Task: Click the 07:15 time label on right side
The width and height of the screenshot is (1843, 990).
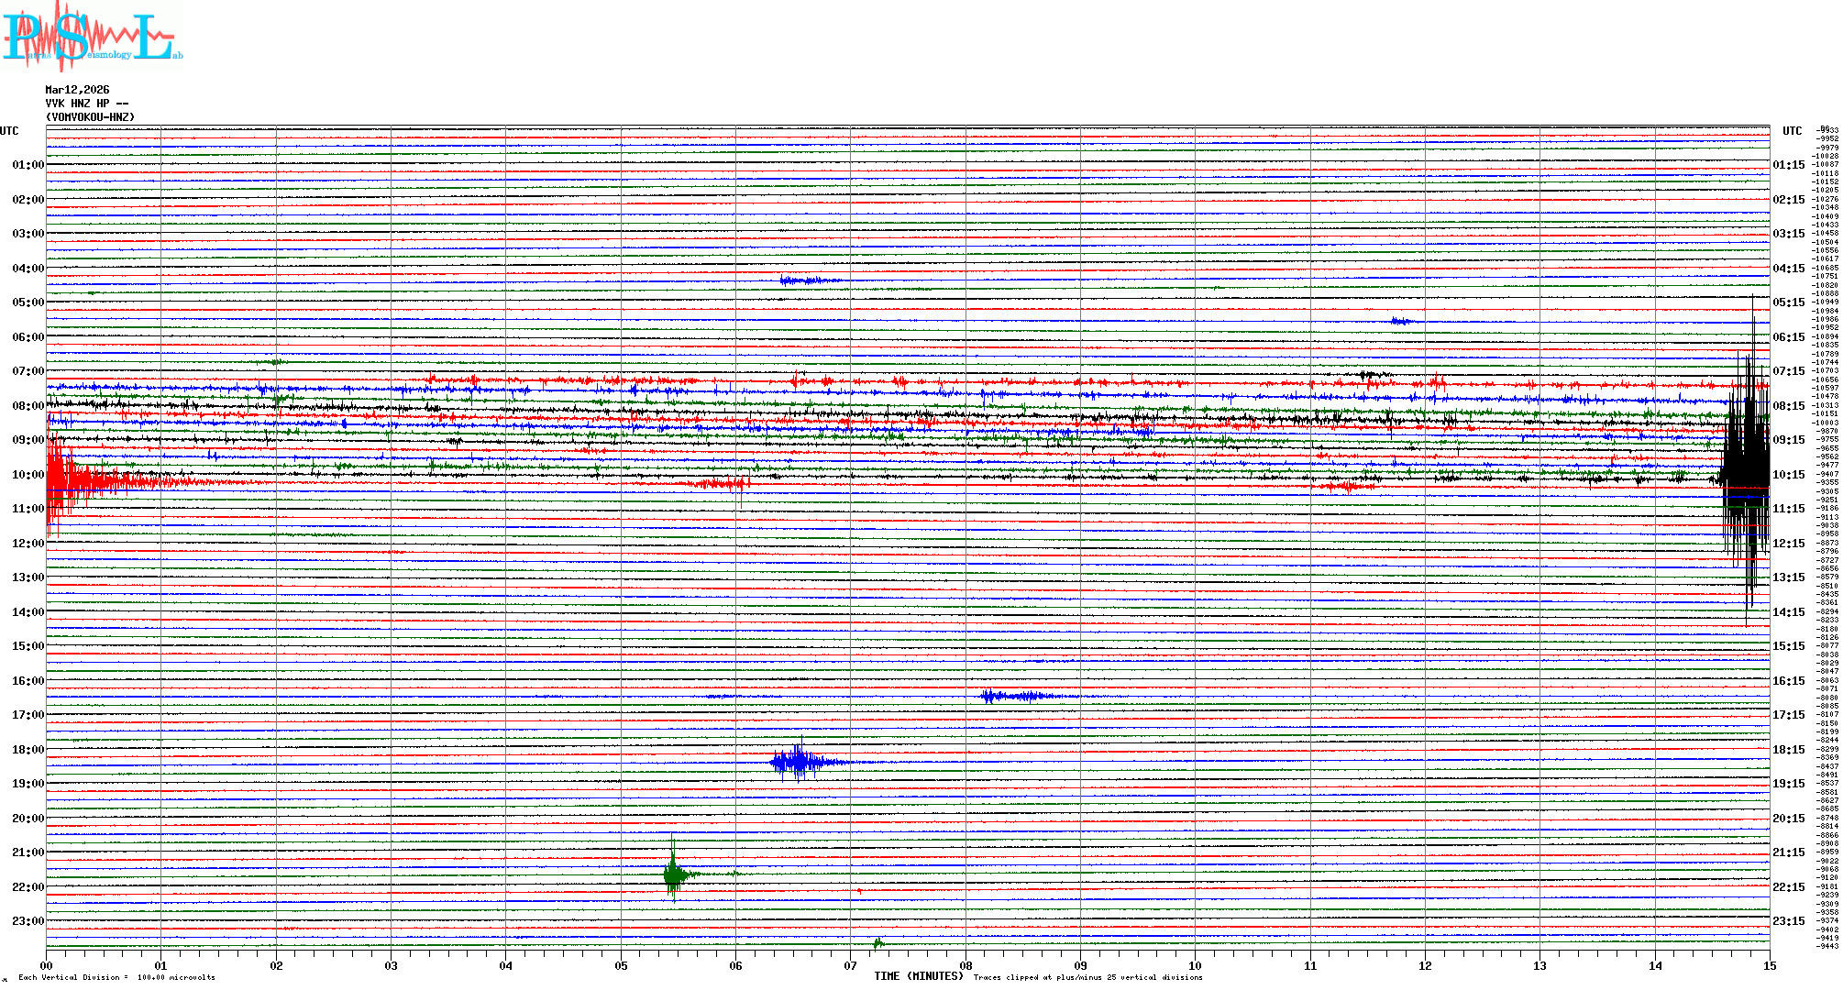Action: tap(1788, 371)
